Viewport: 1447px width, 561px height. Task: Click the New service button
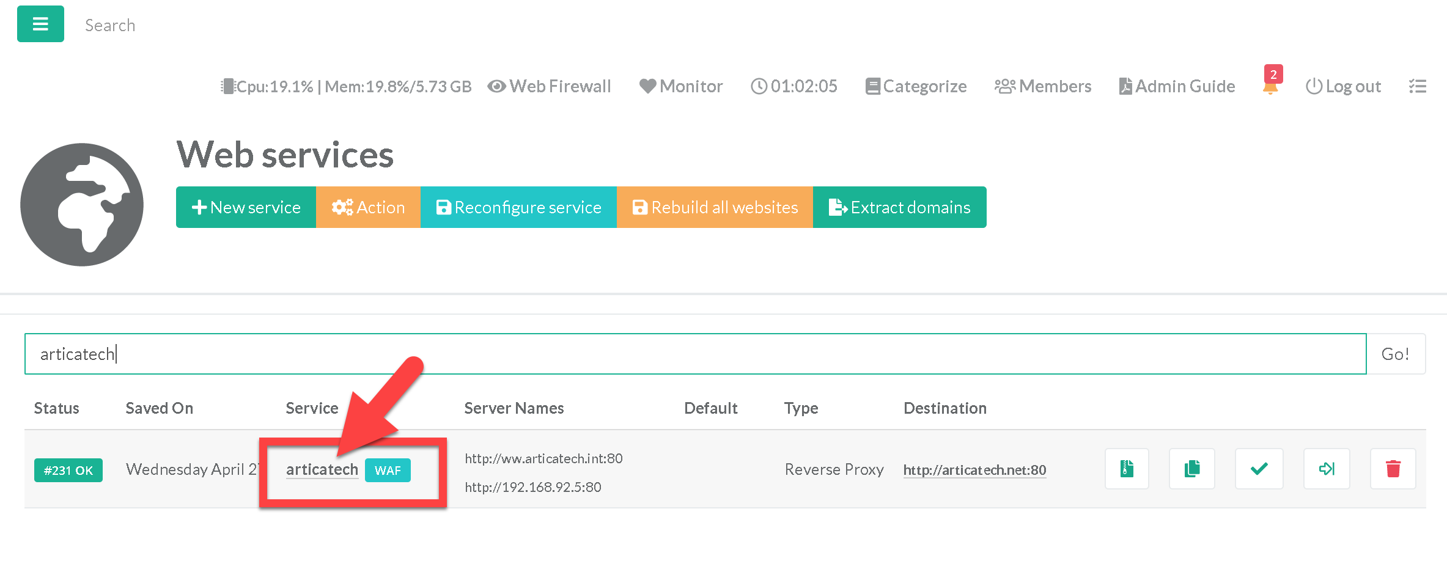[246, 207]
